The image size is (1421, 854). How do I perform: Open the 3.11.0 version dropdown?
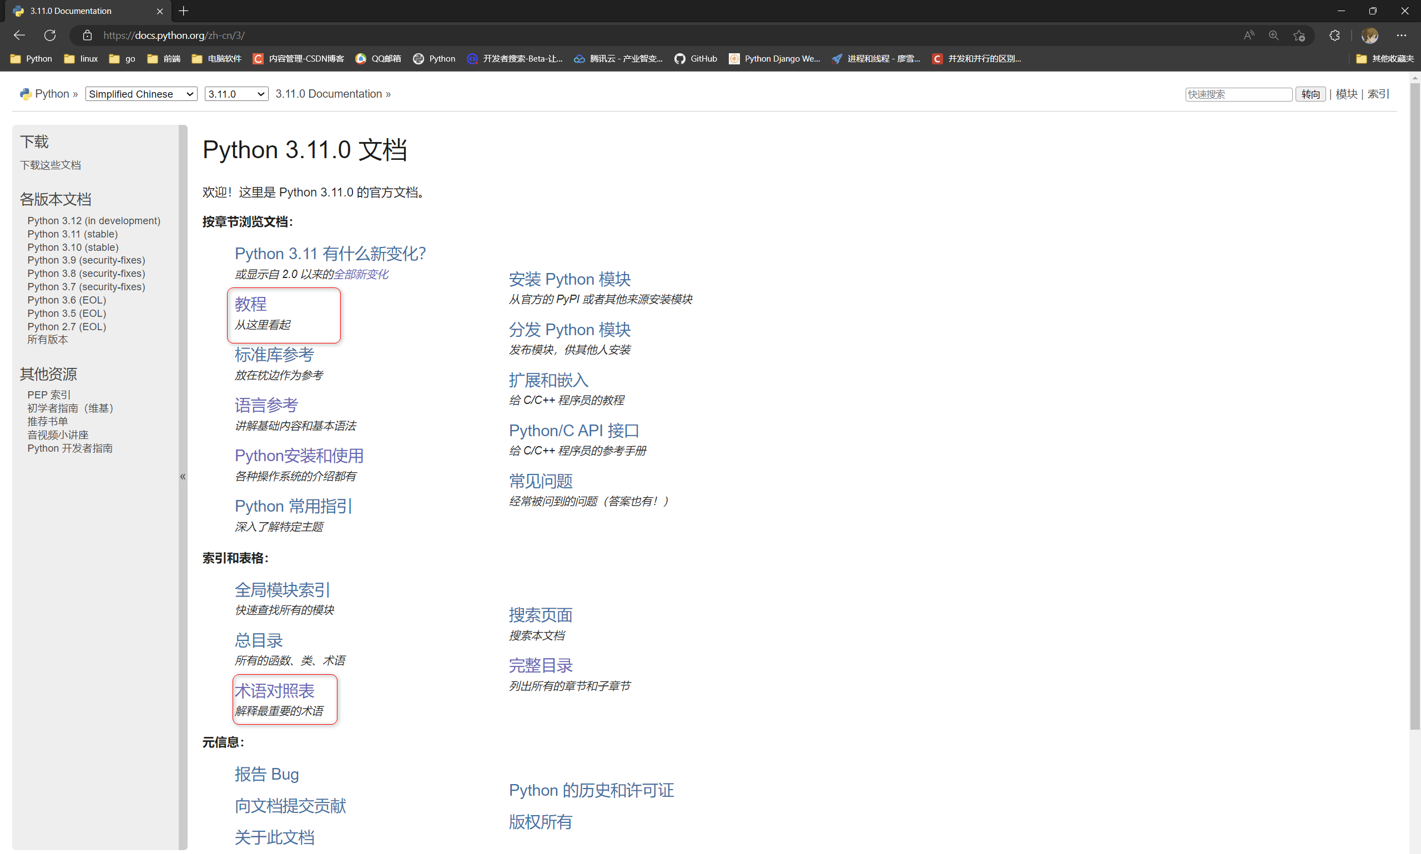236,94
